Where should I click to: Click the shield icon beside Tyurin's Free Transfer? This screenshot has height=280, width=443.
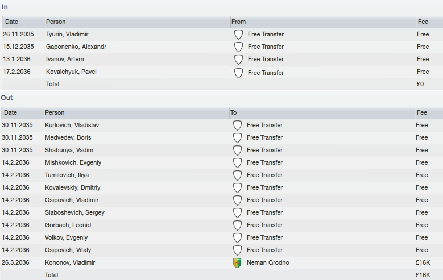[238, 35]
